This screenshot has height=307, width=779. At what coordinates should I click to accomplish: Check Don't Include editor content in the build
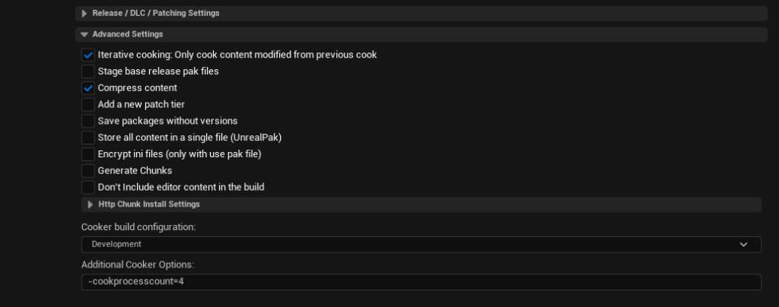[x=88, y=188]
